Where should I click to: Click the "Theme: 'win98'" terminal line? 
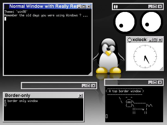coord(16,12)
